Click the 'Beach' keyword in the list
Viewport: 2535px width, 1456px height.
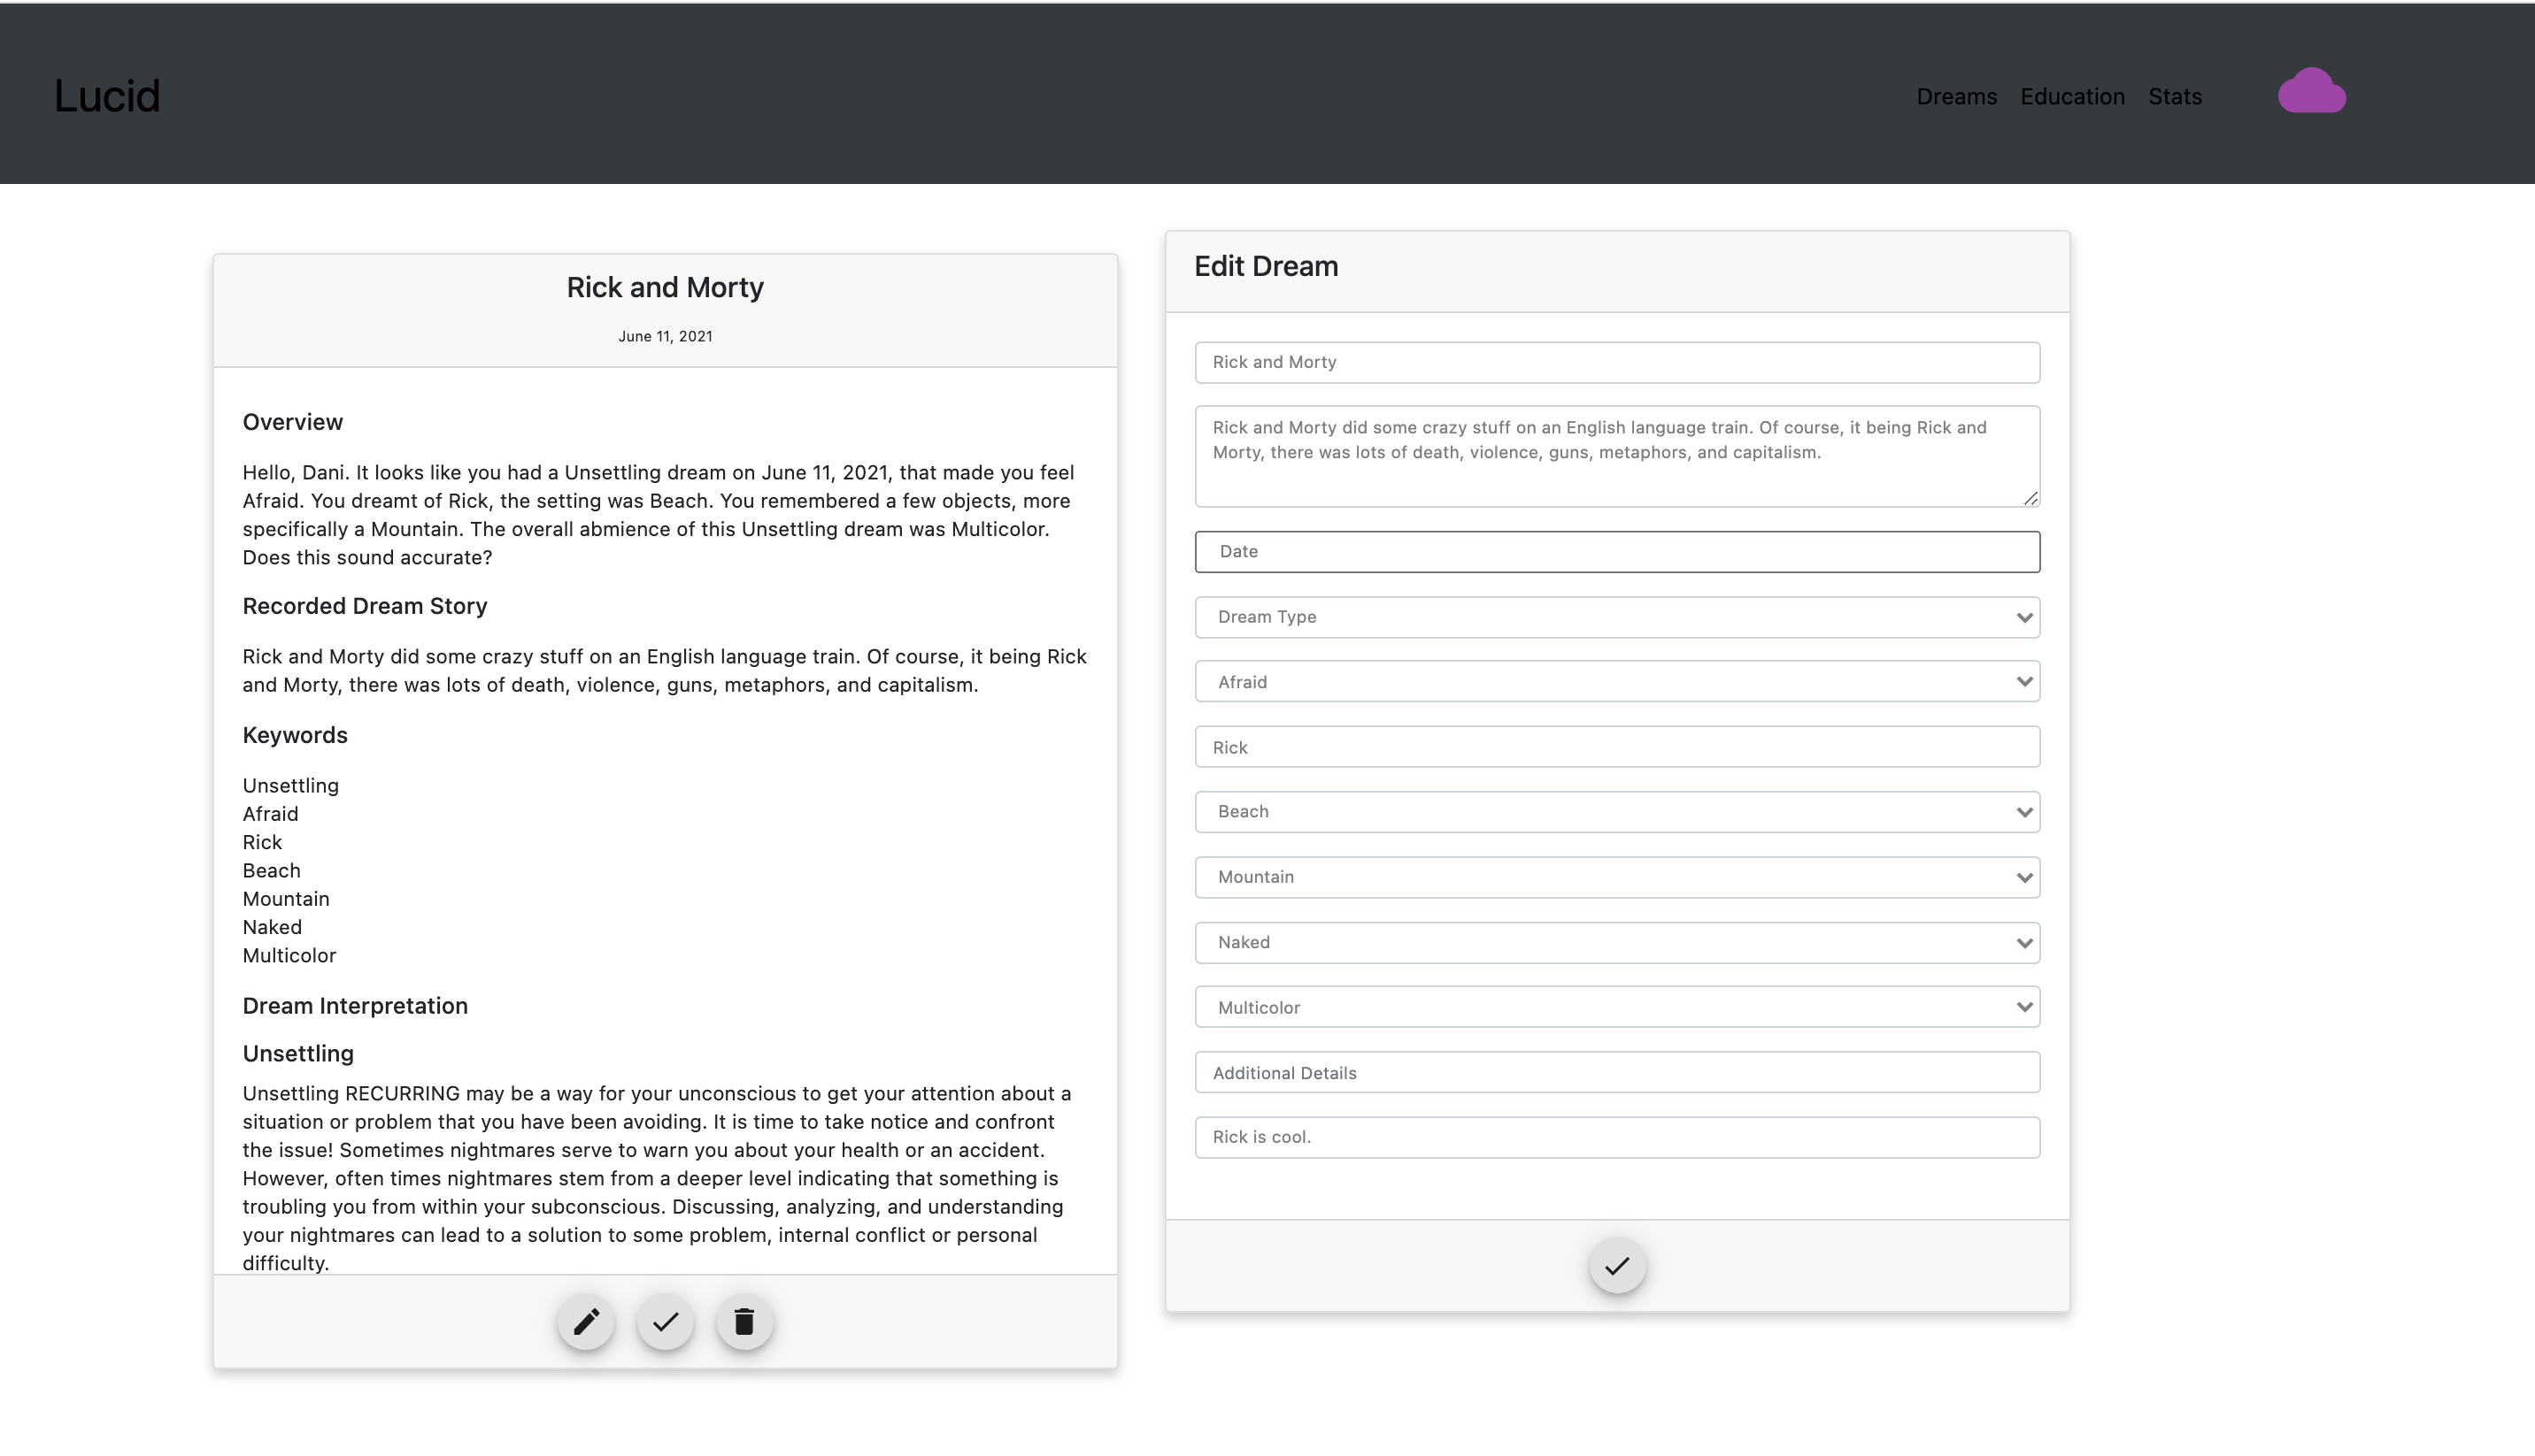[x=271, y=870]
